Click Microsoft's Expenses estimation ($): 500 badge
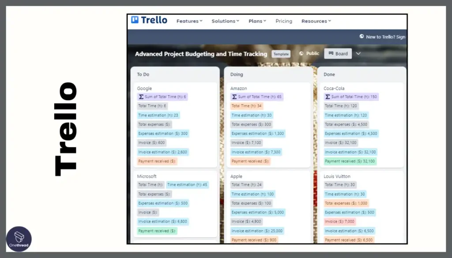The image size is (452, 258). (x=163, y=203)
